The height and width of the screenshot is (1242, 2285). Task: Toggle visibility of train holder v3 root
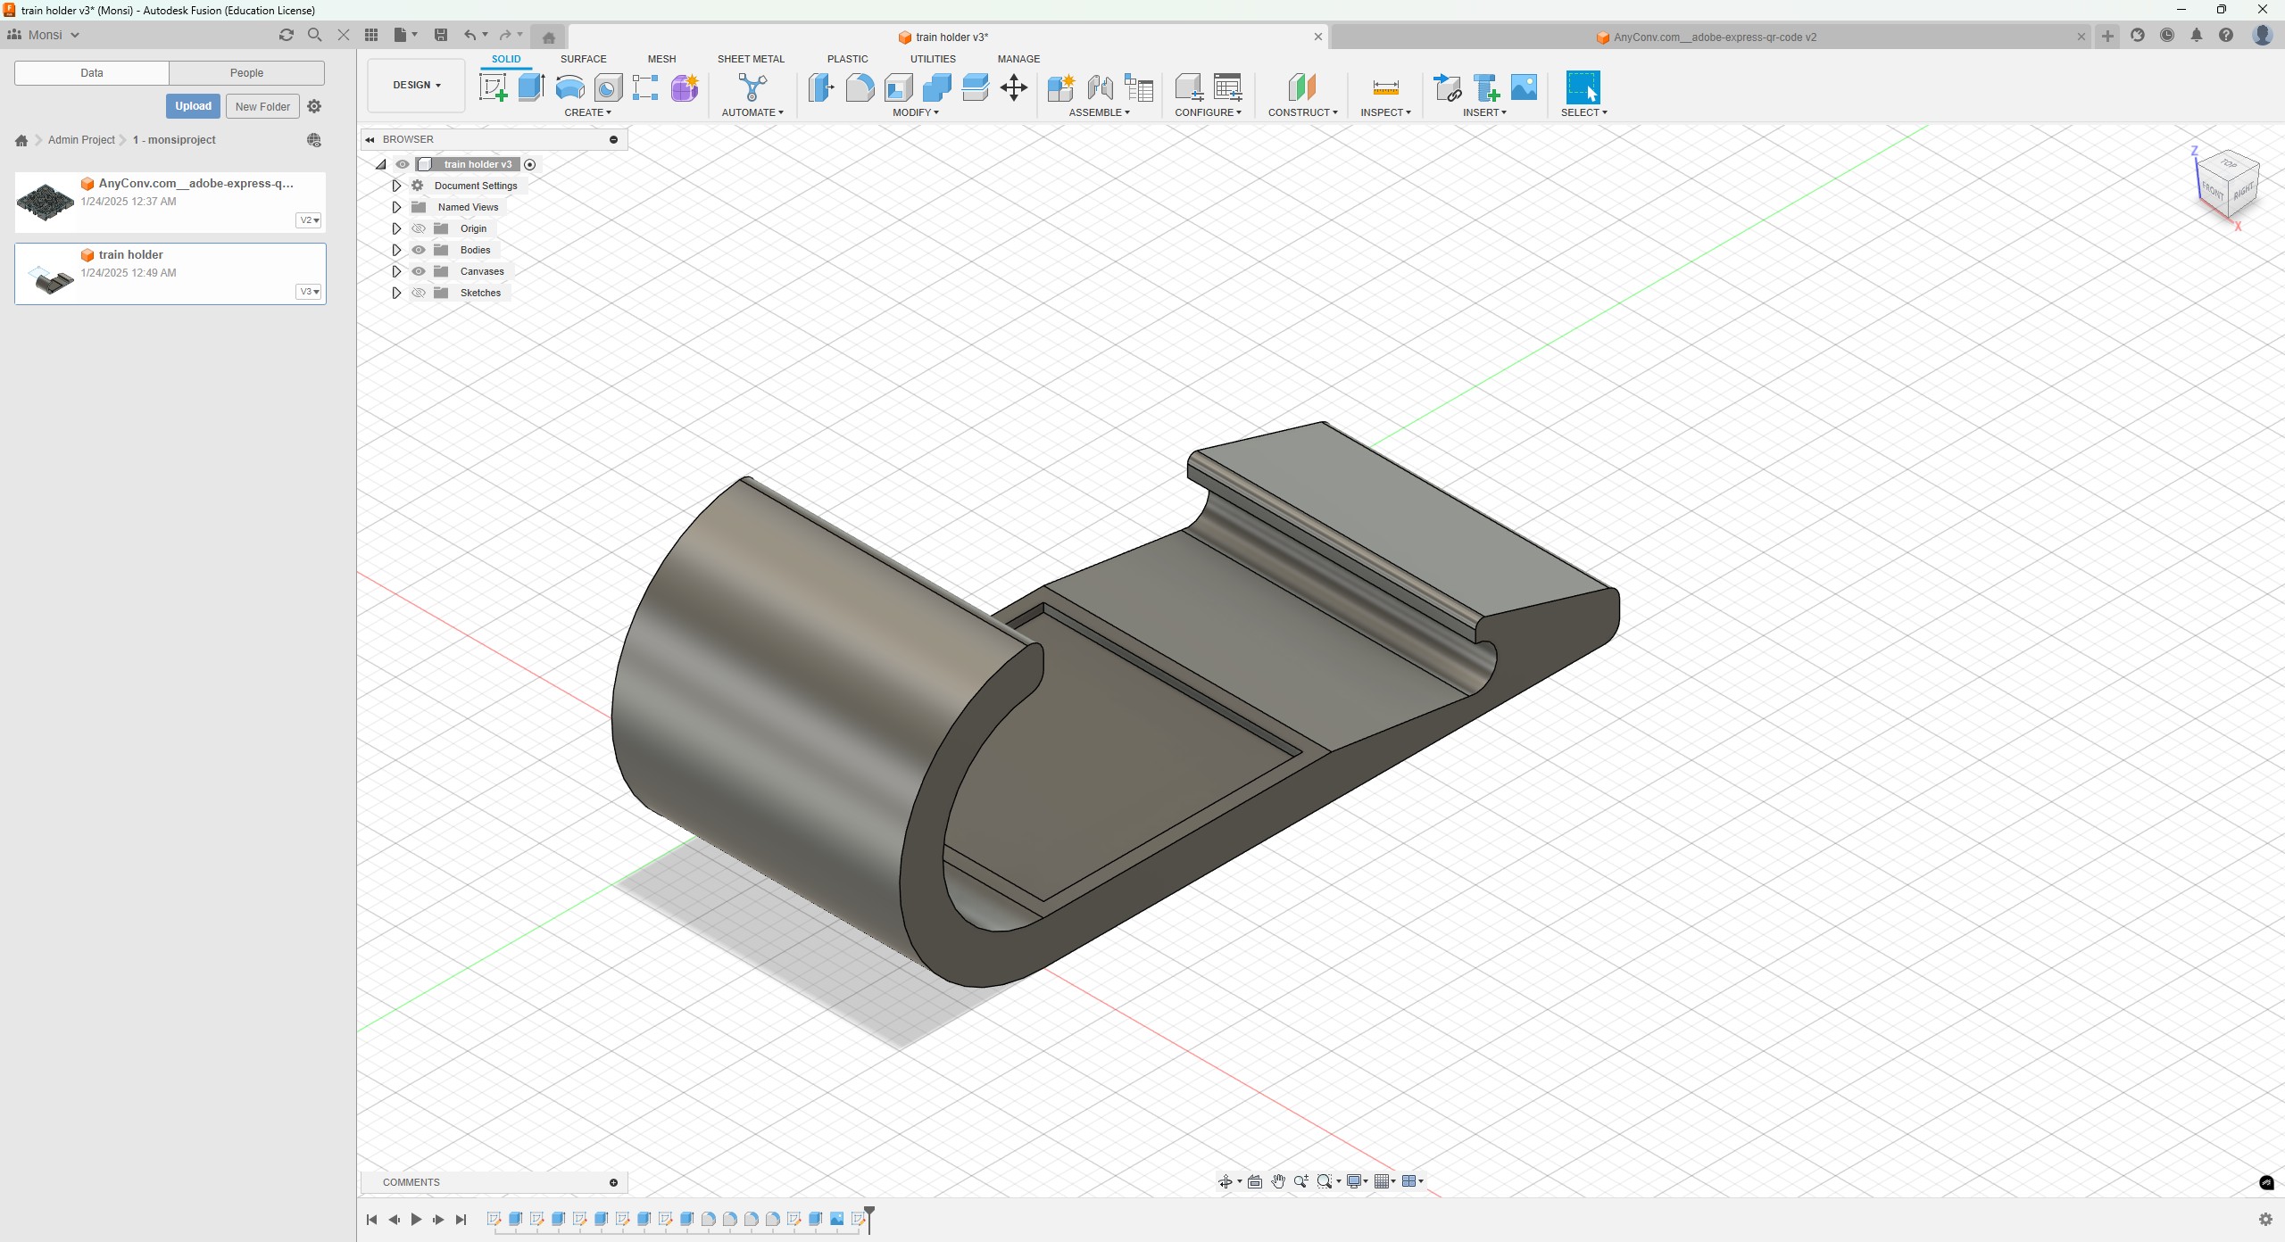click(x=403, y=164)
